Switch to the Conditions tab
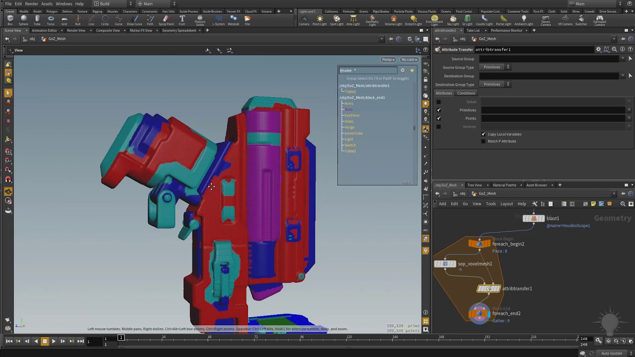The height and width of the screenshot is (357, 635). click(x=466, y=93)
